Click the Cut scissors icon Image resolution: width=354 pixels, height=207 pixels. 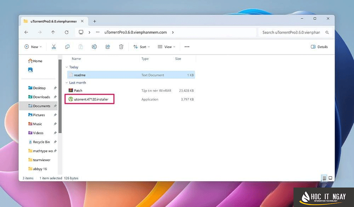pyautogui.click(x=54, y=47)
